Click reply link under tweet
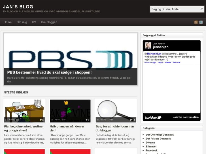The height and width of the screenshot is (154, 206). click(160, 62)
